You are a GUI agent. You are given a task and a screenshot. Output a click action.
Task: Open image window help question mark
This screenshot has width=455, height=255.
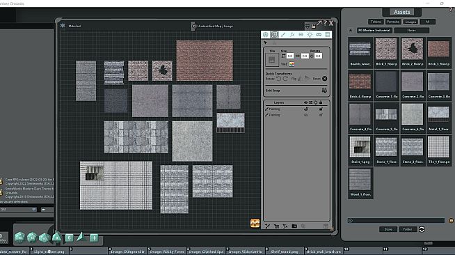click(325, 23)
